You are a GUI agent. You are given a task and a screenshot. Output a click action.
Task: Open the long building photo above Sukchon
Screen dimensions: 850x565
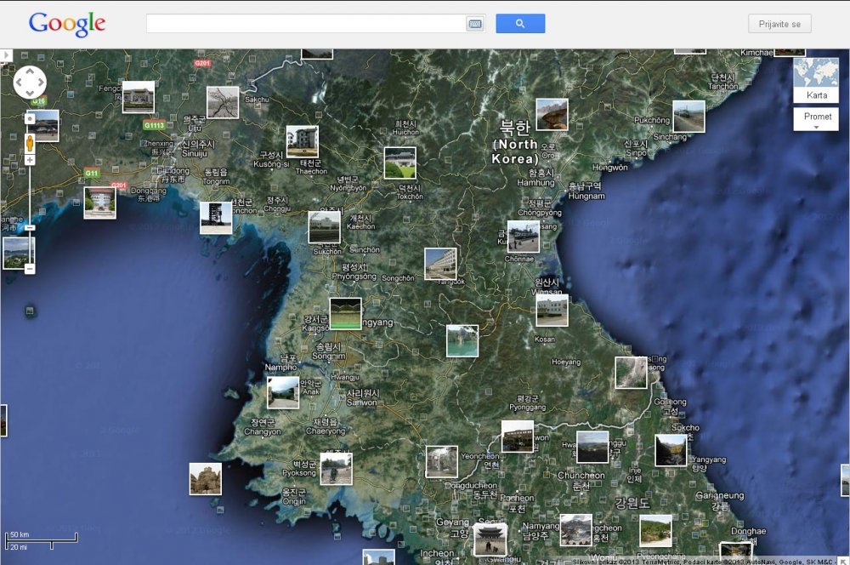pyautogui.click(x=324, y=227)
